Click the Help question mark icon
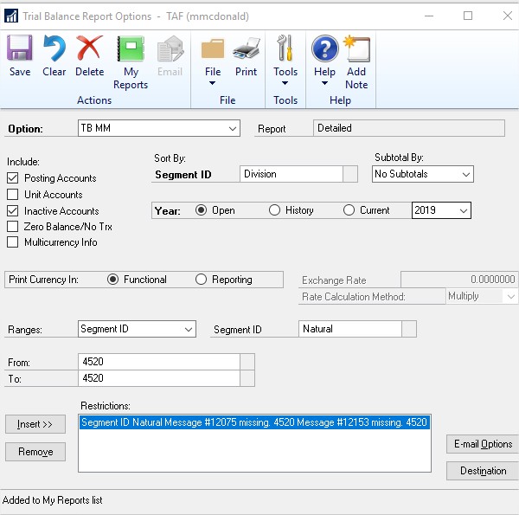The image size is (519, 515). tap(324, 48)
